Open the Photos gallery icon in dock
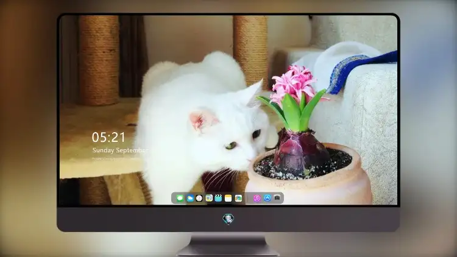457x257 pixels. 238,198
